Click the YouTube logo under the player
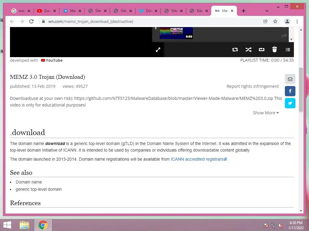309x231 pixels. click(x=52, y=60)
